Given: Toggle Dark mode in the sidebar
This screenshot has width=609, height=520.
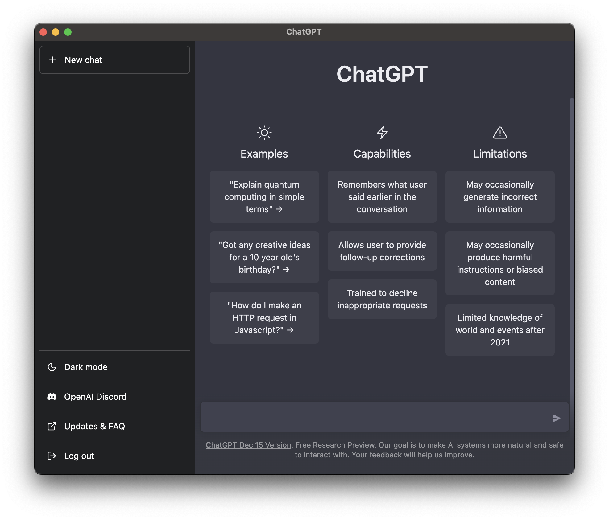Looking at the screenshot, I should [x=85, y=367].
